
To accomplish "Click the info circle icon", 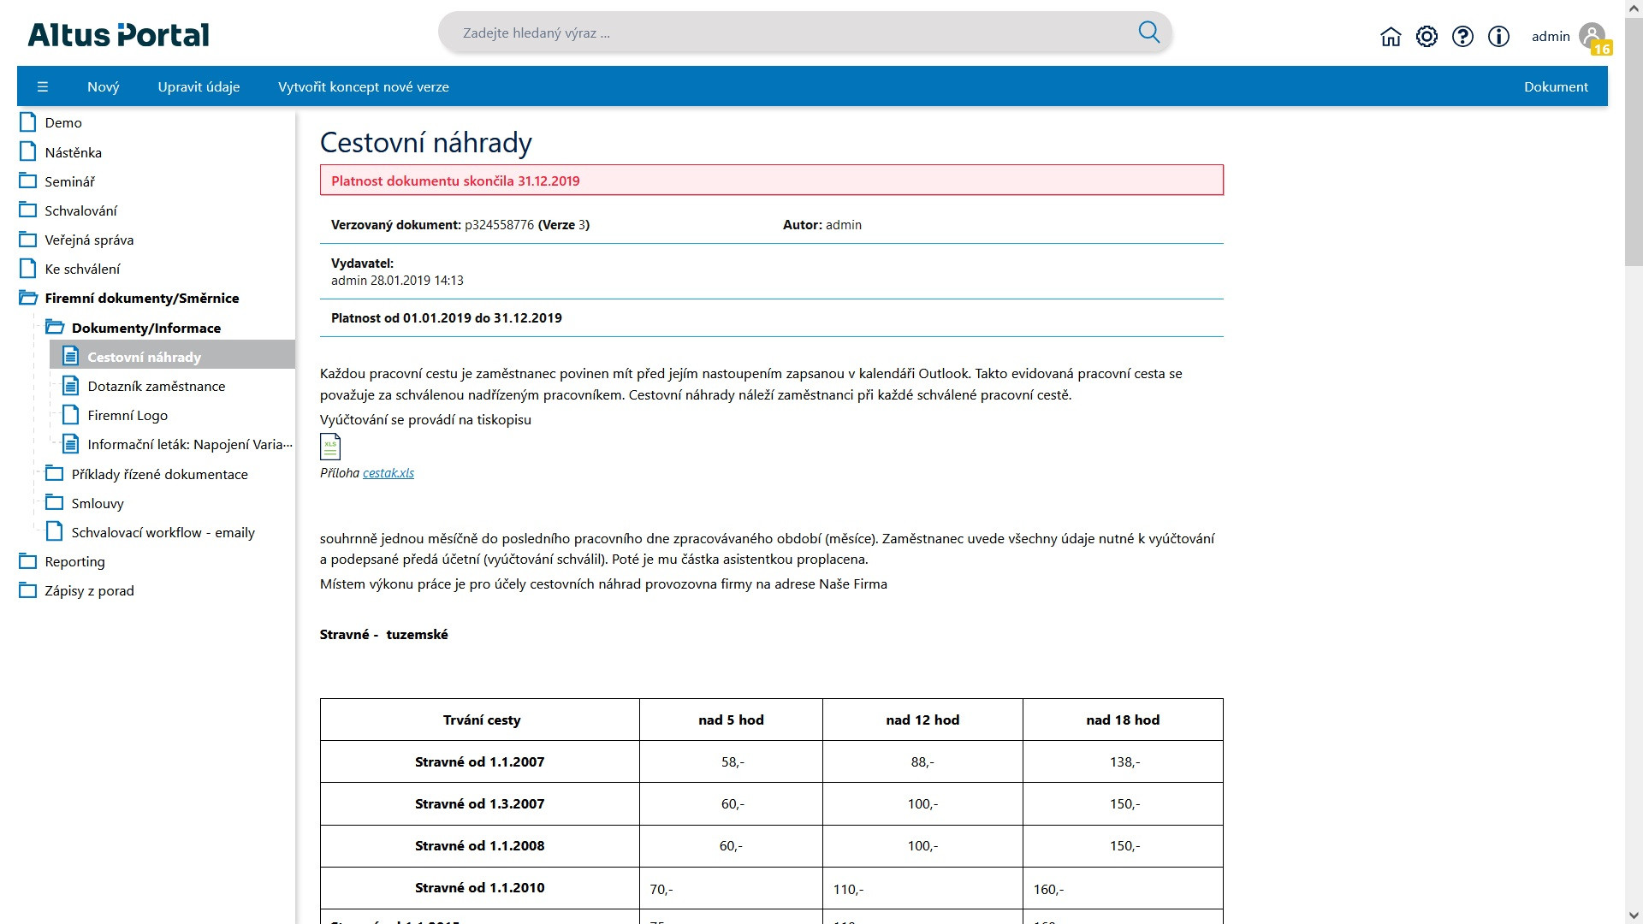I will pos(1498,36).
